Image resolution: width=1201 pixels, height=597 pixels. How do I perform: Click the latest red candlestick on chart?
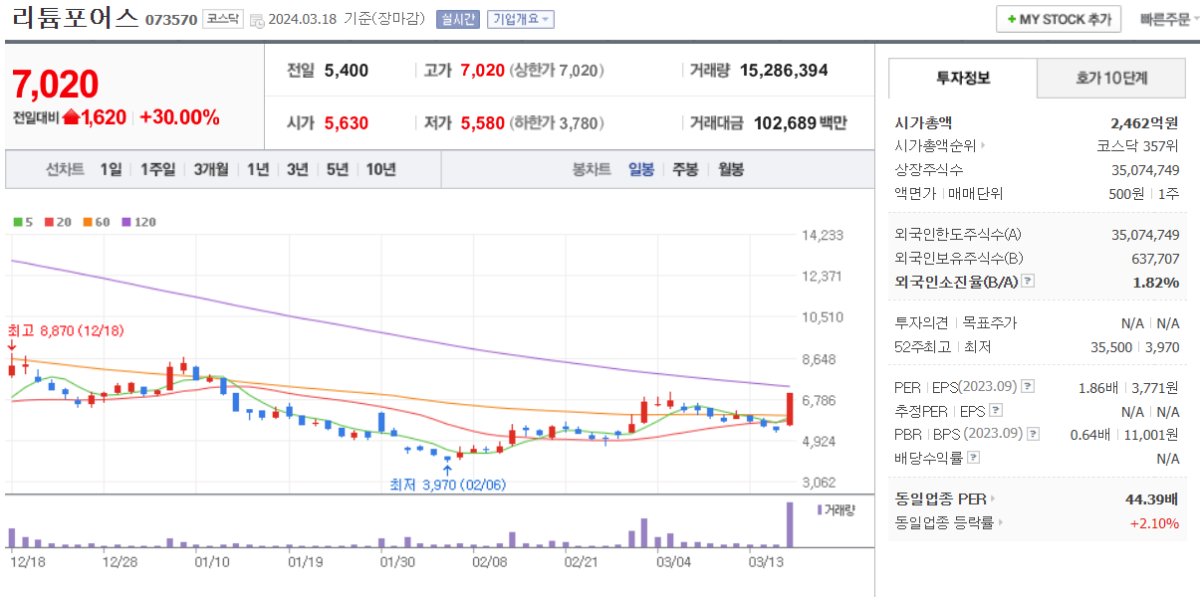tap(790, 409)
